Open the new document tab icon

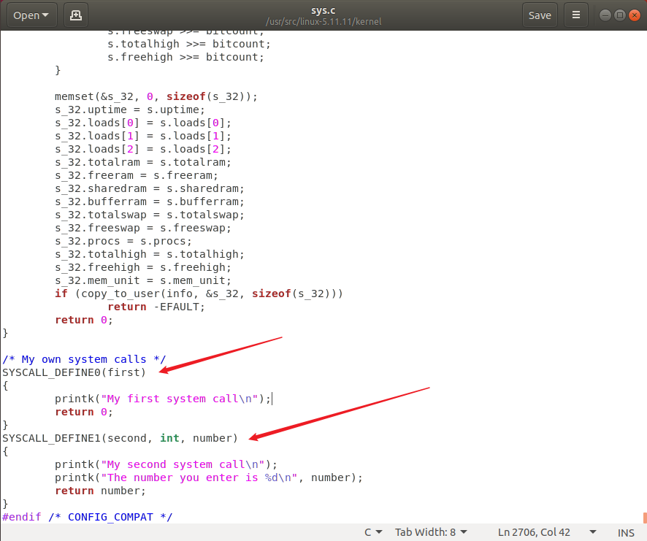coord(76,15)
